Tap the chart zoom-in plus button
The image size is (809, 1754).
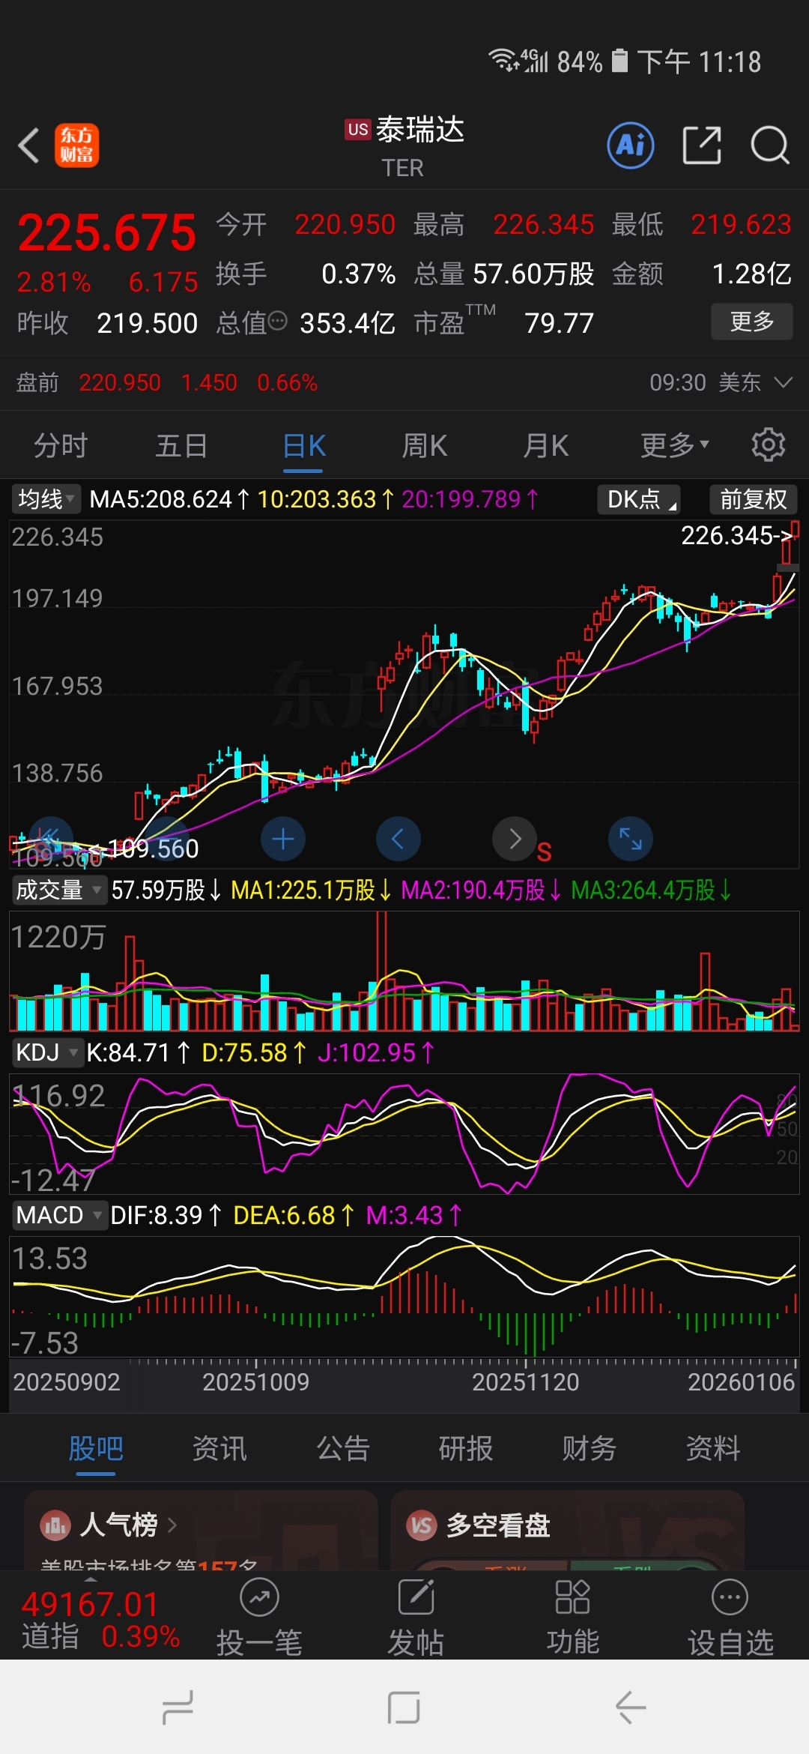click(282, 839)
